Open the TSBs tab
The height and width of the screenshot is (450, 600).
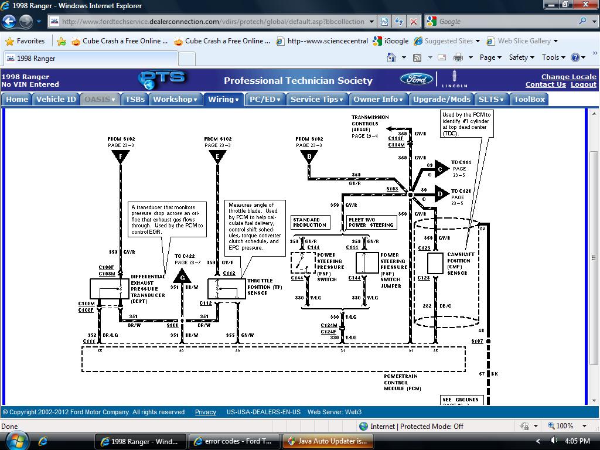[x=135, y=99]
